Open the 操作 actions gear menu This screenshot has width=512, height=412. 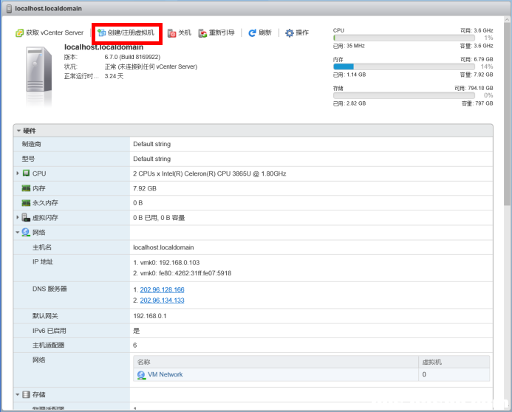click(x=290, y=33)
